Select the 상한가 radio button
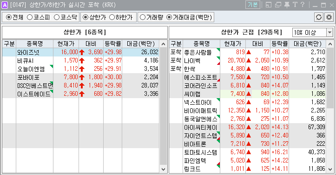Image resolution: width=336 pixels, height=175 pixels. 94,17
